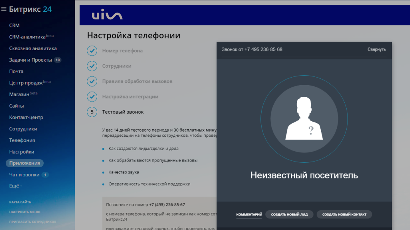Click the checkmark next to Сотрудники step

[x=92, y=66]
